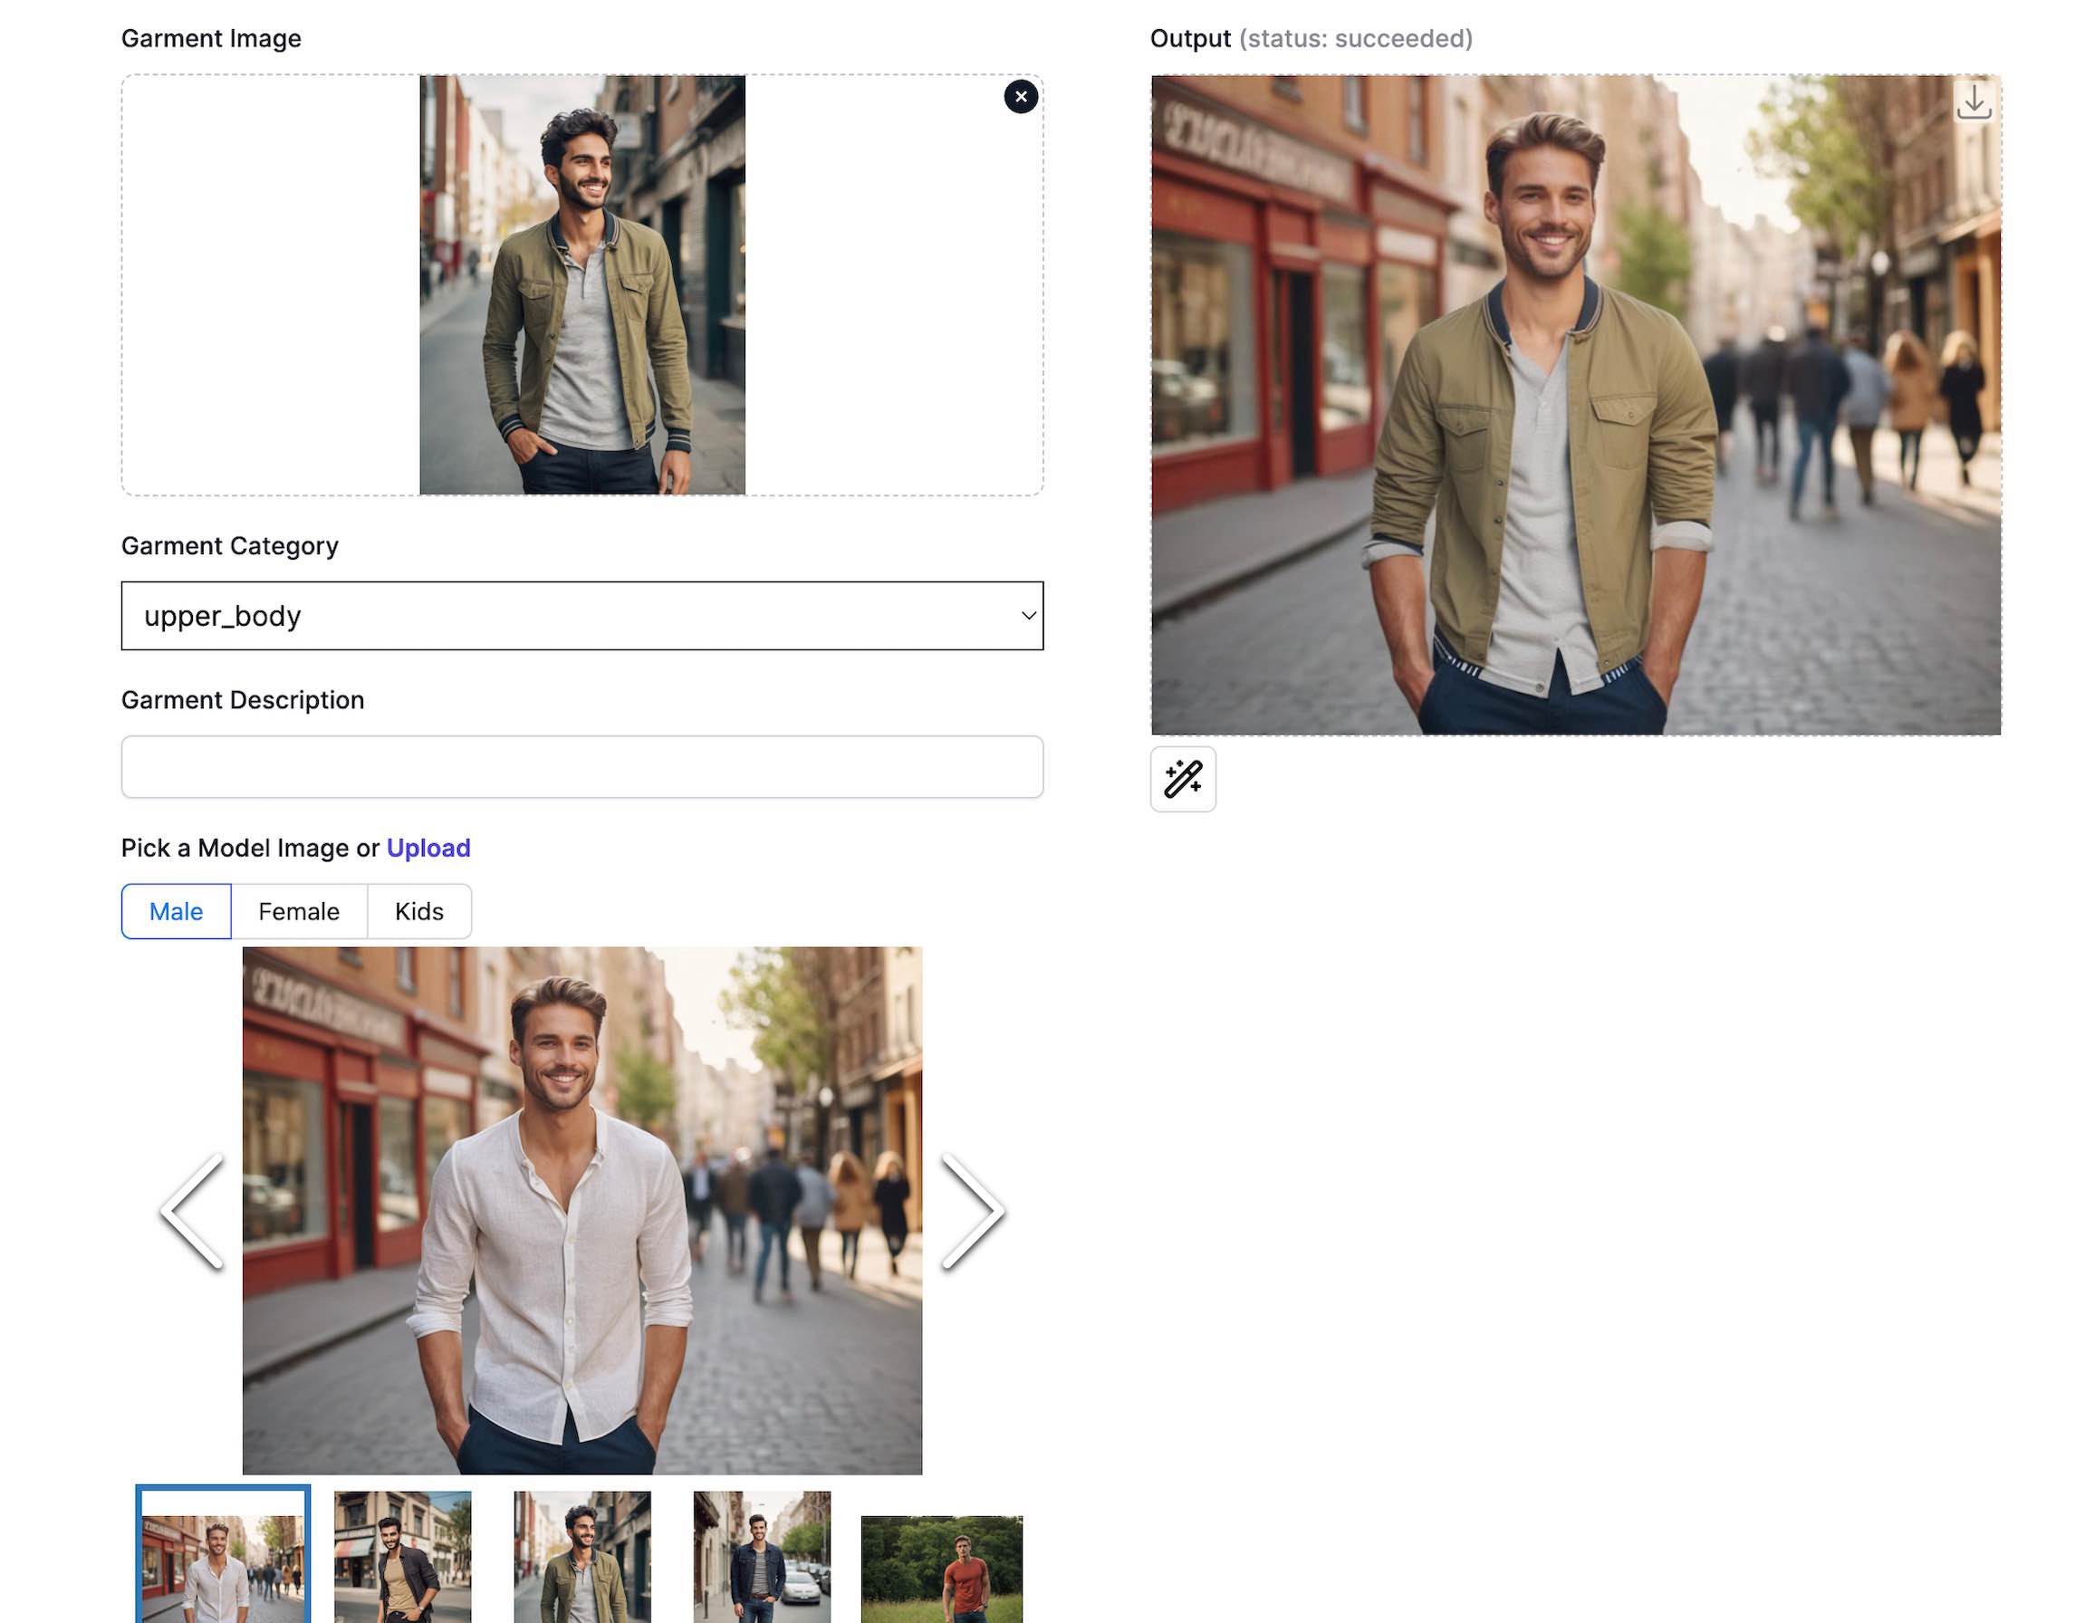Click the Upload link

click(x=428, y=848)
